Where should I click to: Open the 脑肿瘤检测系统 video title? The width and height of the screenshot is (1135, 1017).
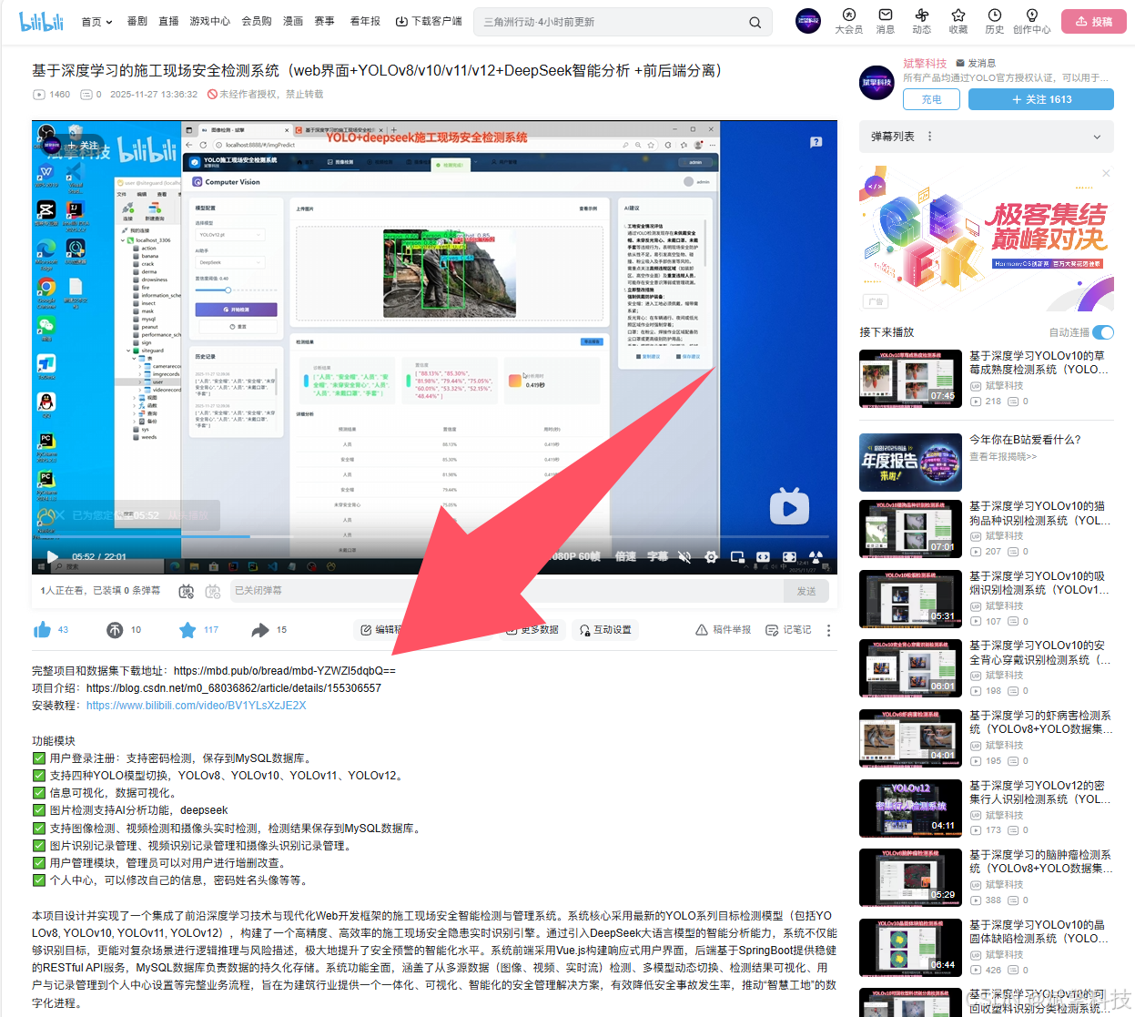coord(1039,862)
